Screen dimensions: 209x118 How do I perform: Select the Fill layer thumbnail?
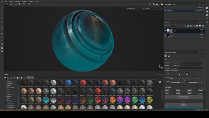pyautogui.click(x=168, y=30)
